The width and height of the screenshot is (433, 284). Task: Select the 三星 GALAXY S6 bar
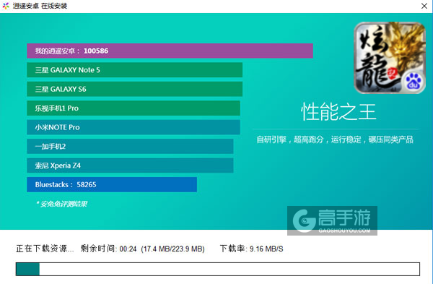tap(134, 89)
